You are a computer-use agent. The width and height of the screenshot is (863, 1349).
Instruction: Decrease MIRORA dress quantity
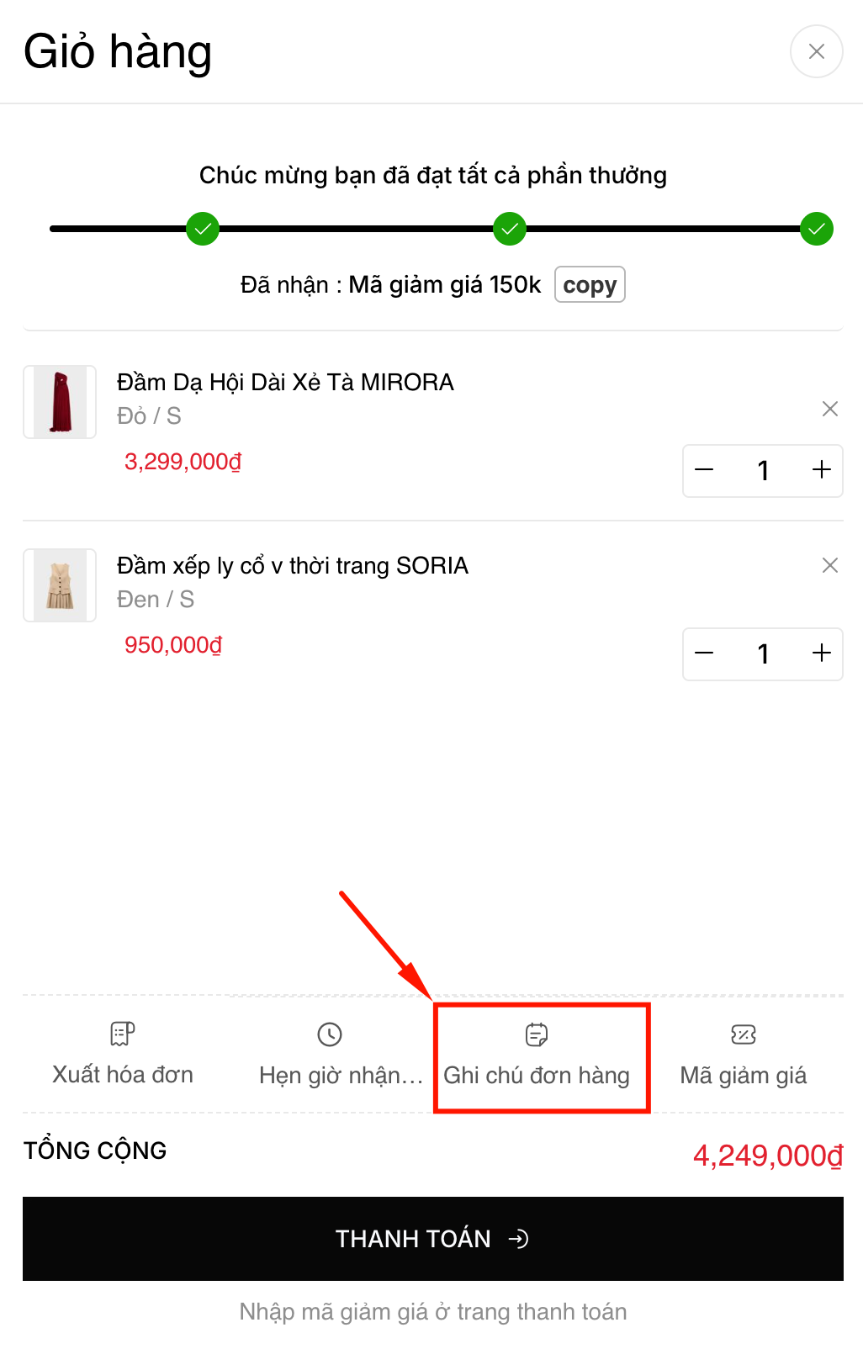(x=705, y=470)
